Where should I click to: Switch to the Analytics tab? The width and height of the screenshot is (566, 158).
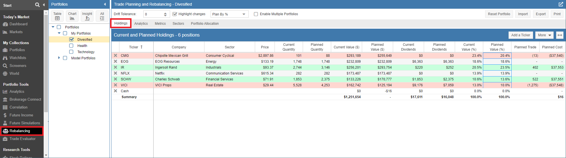tap(141, 24)
